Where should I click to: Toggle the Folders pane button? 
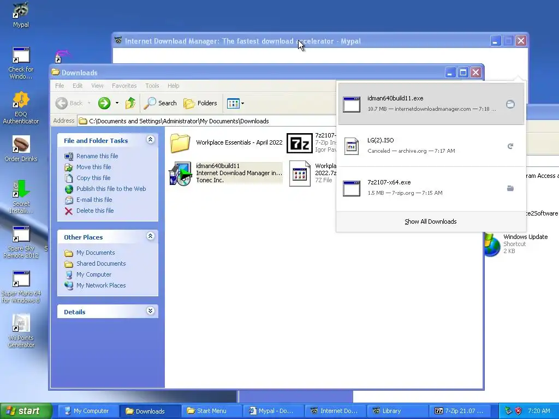click(x=200, y=103)
